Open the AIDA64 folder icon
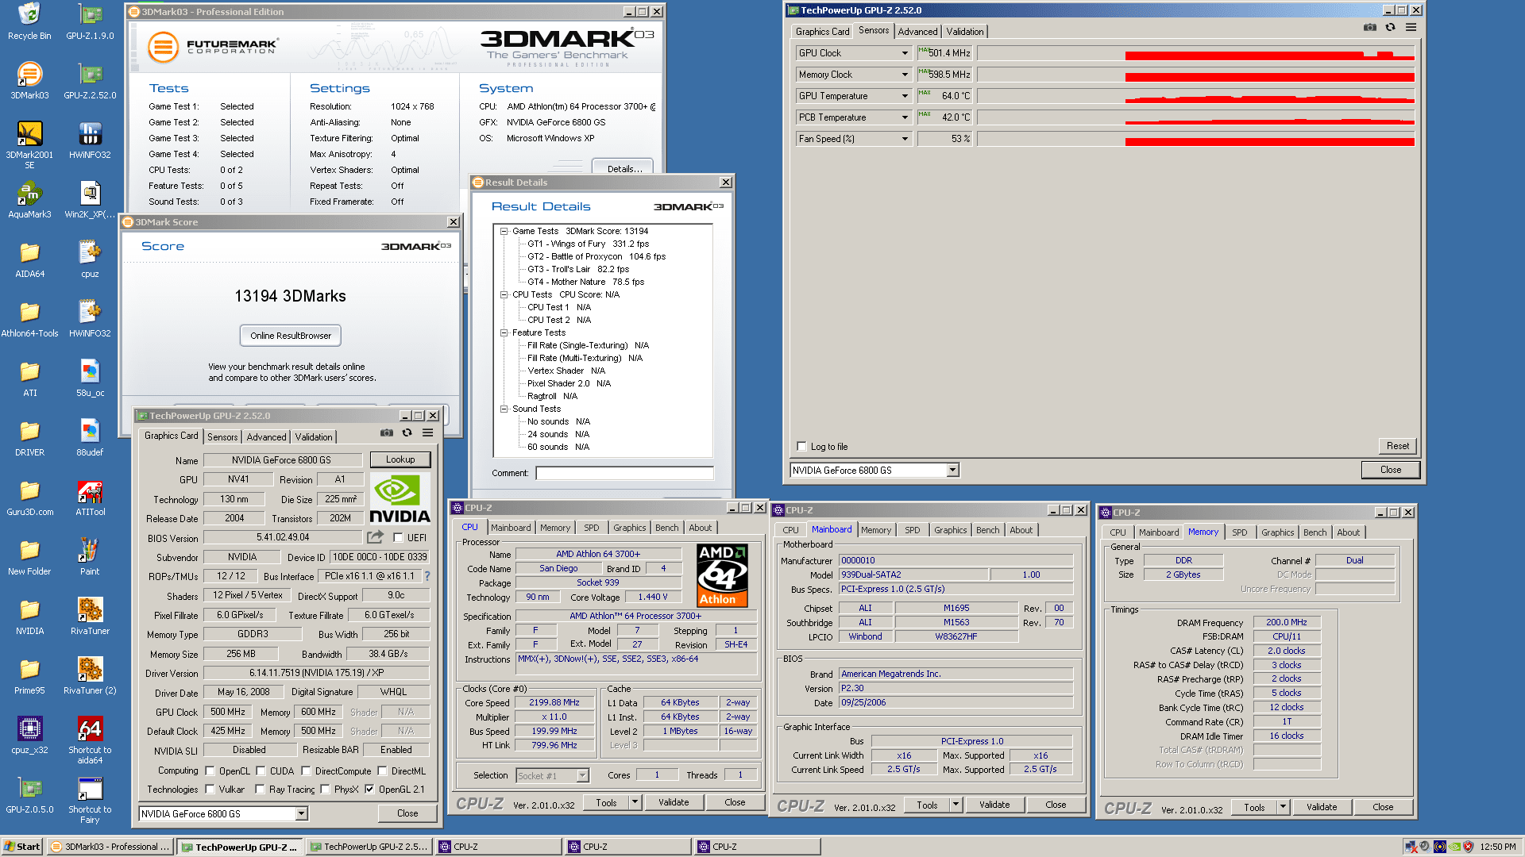Viewport: 1525px width, 857px height. point(29,259)
